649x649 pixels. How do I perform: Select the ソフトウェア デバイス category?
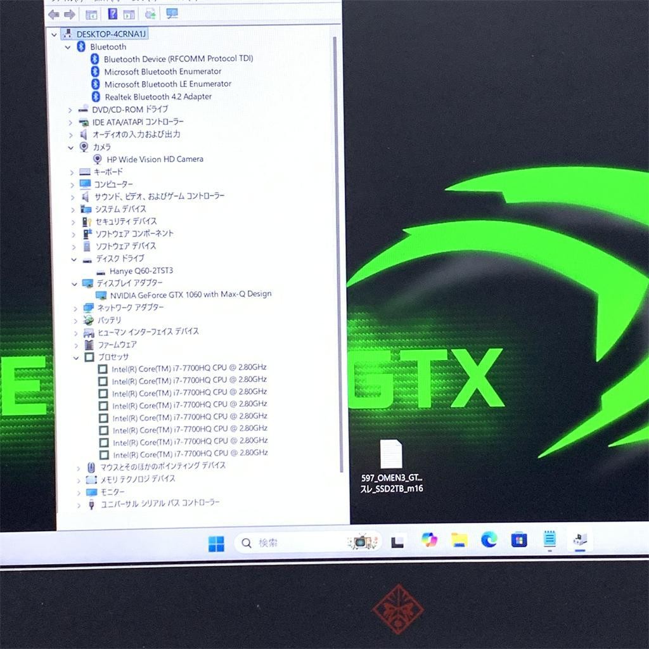126,247
